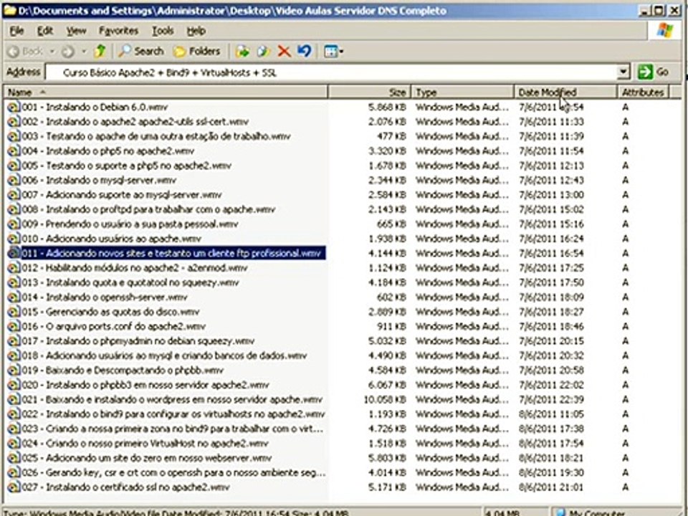Viewport: 688px width, 516px height.
Task: Select file name 018 Adicionando usuários ao mysql
Action: pyautogui.click(x=164, y=356)
